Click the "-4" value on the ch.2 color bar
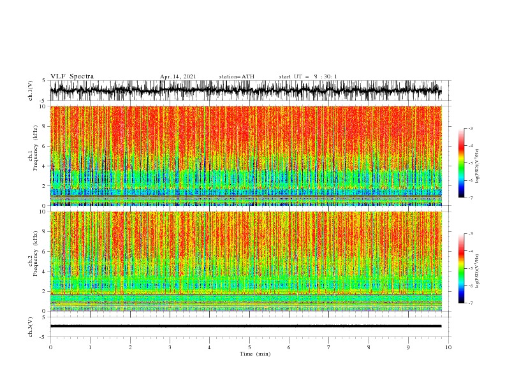The width and height of the screenshot is (505, 390). point(470,251)
